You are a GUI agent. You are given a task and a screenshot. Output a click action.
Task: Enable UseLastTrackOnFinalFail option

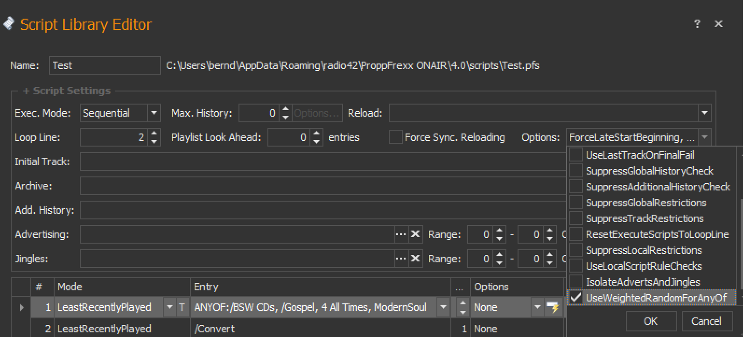(x=576, y=155)
